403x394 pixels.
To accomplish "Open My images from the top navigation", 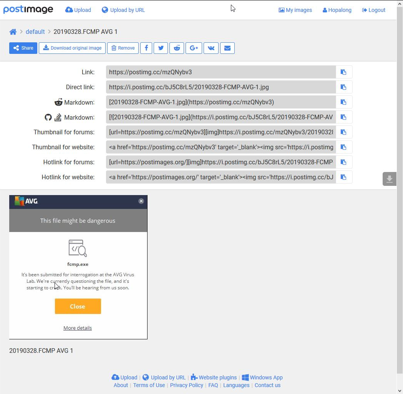I will pos(295,10).
